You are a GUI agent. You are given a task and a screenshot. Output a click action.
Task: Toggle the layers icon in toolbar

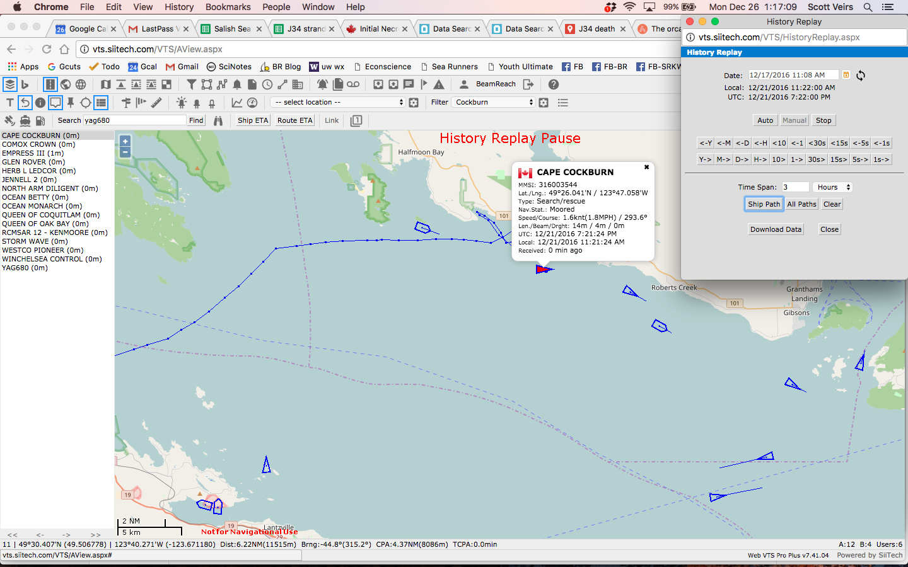coord(10,84)
